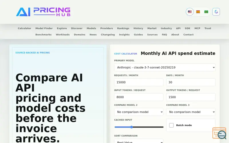Open the Domains nav link

pos(80,35)
